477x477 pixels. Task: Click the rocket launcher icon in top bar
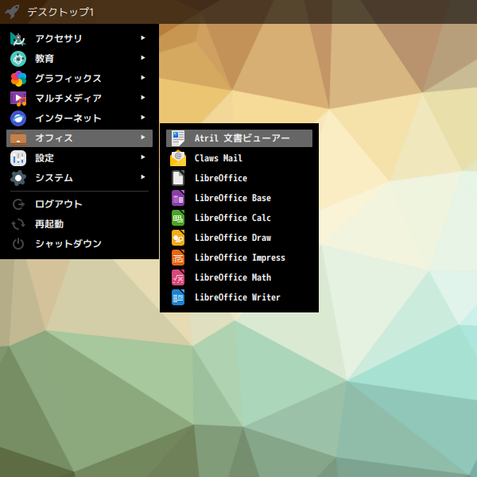click(12, 12)
